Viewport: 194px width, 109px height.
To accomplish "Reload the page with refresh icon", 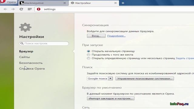I will tap(21, 9).
